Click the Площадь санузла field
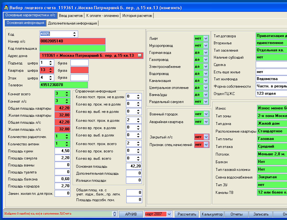 click(x=63, y=158)
